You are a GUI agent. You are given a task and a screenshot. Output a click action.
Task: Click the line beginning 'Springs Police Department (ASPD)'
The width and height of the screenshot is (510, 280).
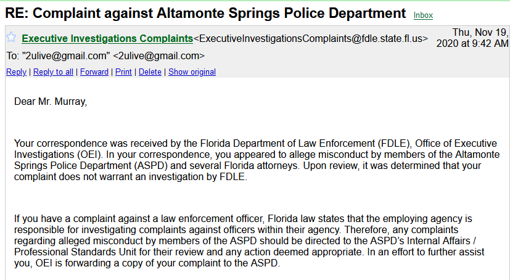coord(247,165)
